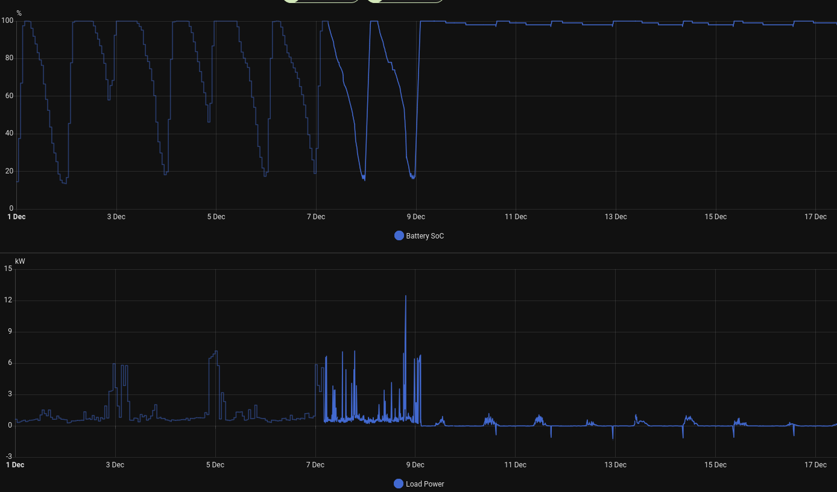837x492 pixels.
Task: Toggle the Battery SoC legend label
Action: 425,236
